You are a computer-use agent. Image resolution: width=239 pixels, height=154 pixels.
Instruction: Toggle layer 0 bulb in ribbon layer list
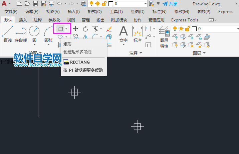[175, 28]
